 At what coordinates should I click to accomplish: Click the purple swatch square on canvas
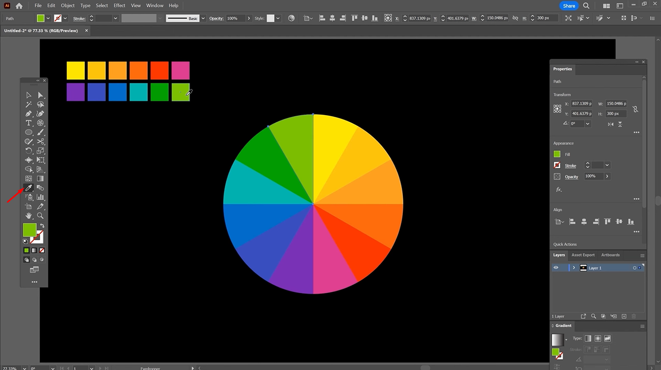(75, 92)
